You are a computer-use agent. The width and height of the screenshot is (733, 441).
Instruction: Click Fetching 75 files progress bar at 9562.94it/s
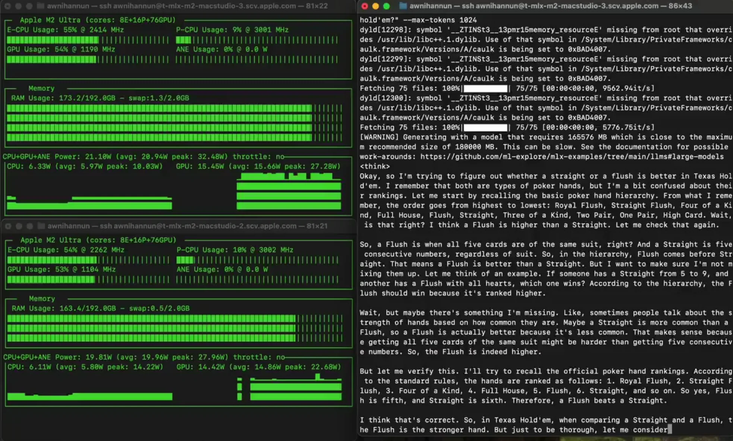(x=485, y=88)
